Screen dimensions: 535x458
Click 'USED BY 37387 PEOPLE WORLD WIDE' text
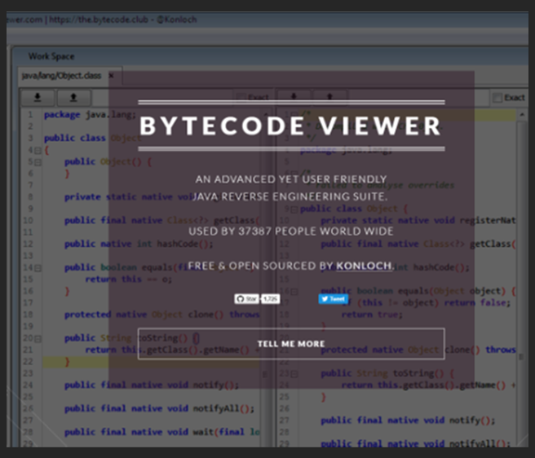click(x=291, y=231)
